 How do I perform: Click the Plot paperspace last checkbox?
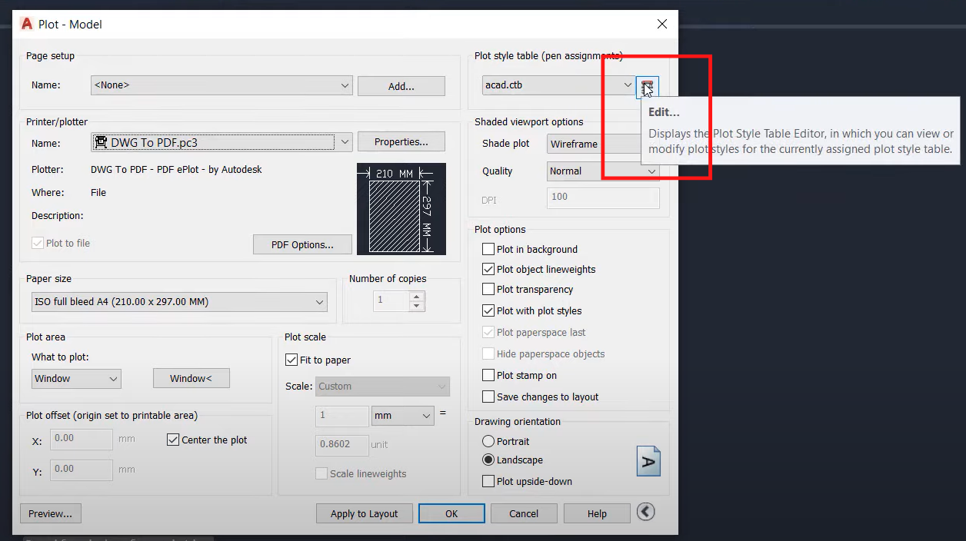tap(488, 332)
